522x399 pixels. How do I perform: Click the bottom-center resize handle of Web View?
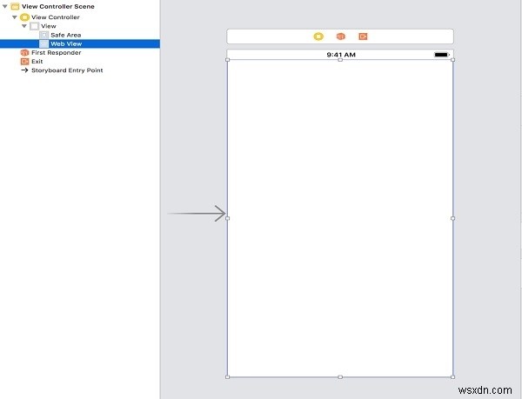point(340,377)
